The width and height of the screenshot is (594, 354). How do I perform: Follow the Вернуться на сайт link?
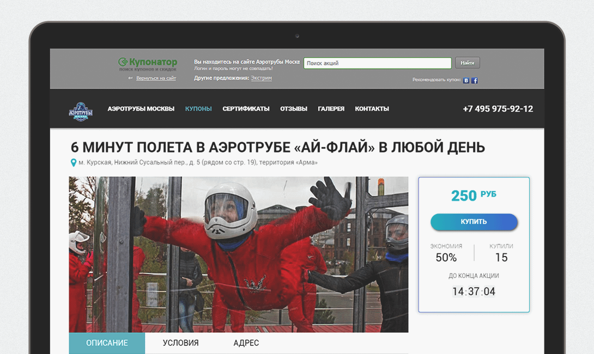[156, 78]
